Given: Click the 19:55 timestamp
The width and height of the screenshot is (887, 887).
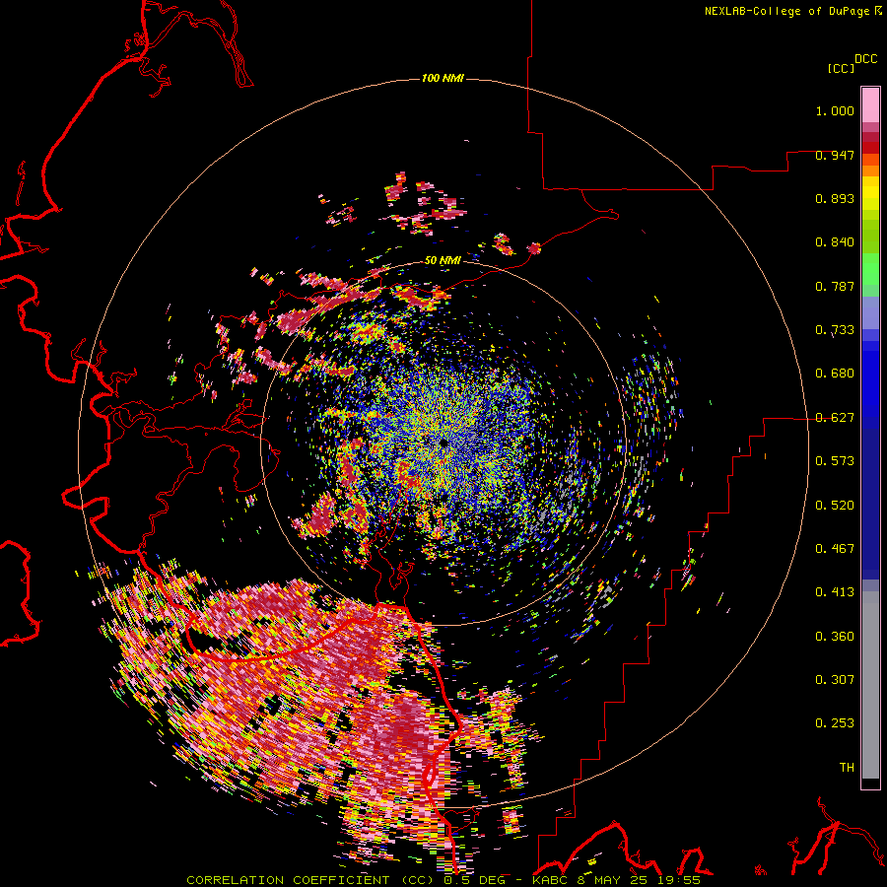Looking at the screenshot, I should [x=679, y=880].
